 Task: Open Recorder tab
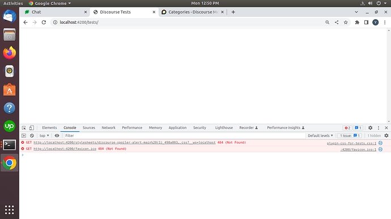pyautogui.click(x=249, y=127)
